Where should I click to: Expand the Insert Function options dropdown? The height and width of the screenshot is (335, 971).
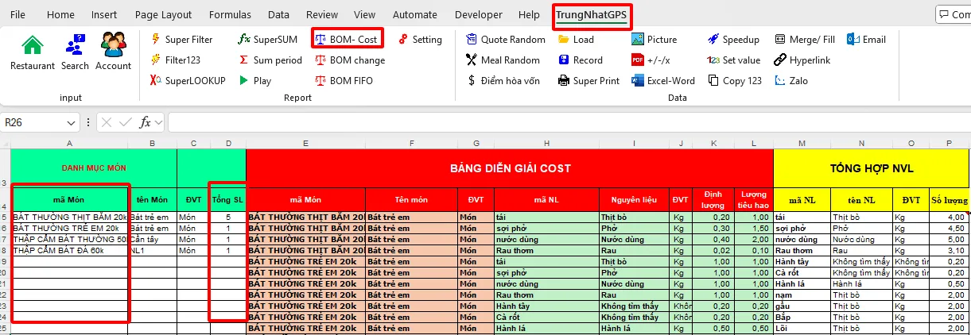(159, 122)
